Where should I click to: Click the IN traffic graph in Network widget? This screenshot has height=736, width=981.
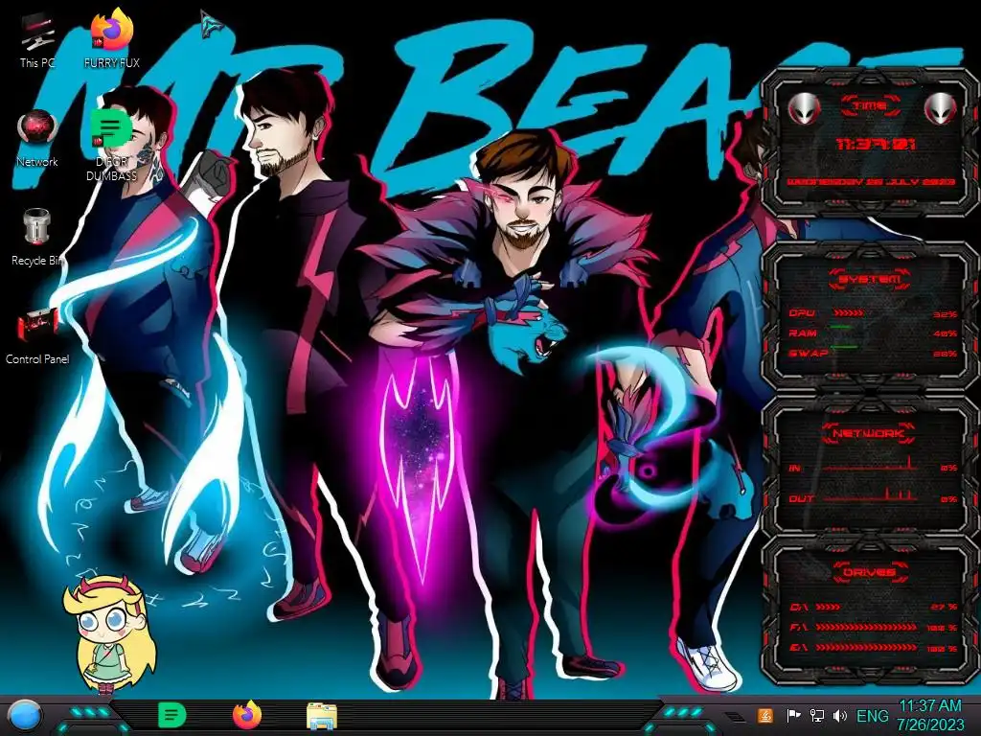click(x=871, y=464)
